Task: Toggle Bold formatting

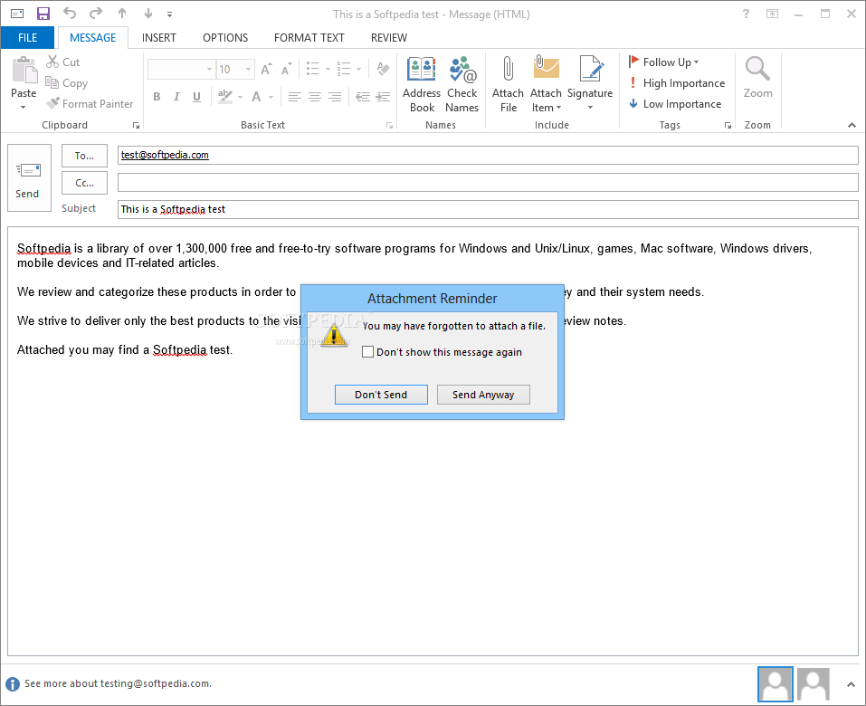Action: [x=157, y=97]
